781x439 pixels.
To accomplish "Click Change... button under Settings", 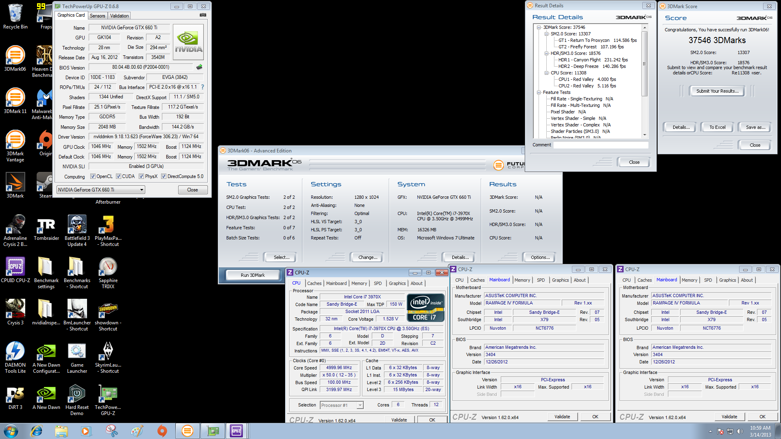I will click(368, 257).
